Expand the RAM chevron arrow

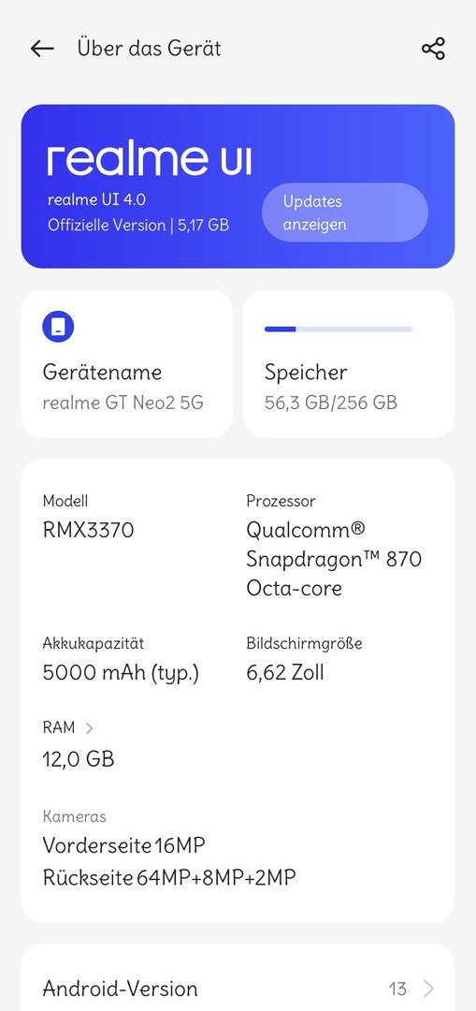click(90, 728)
